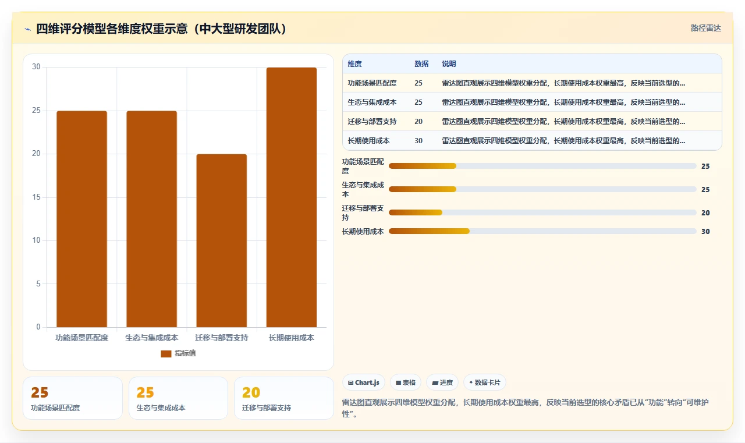
Task: Click the 长期使用成本 x-axis label
Action: tap(292, 338)
